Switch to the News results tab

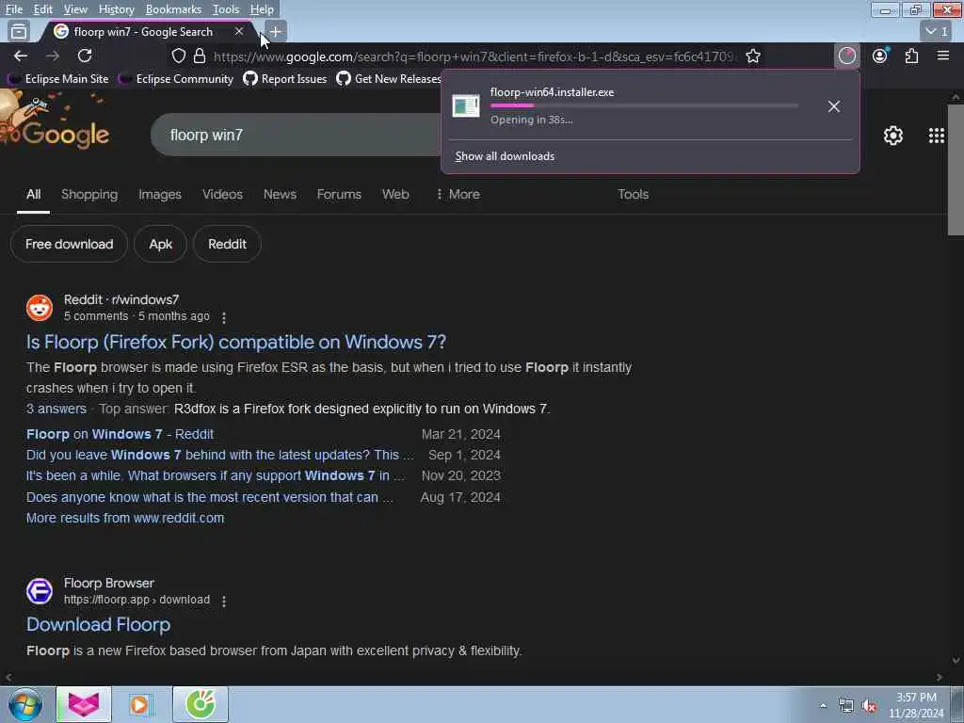280,194
